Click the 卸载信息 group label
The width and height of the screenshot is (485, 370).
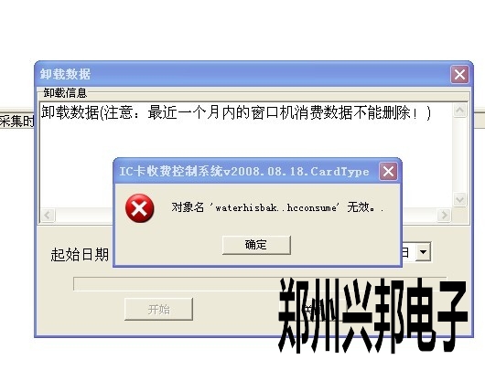(65, 93)
